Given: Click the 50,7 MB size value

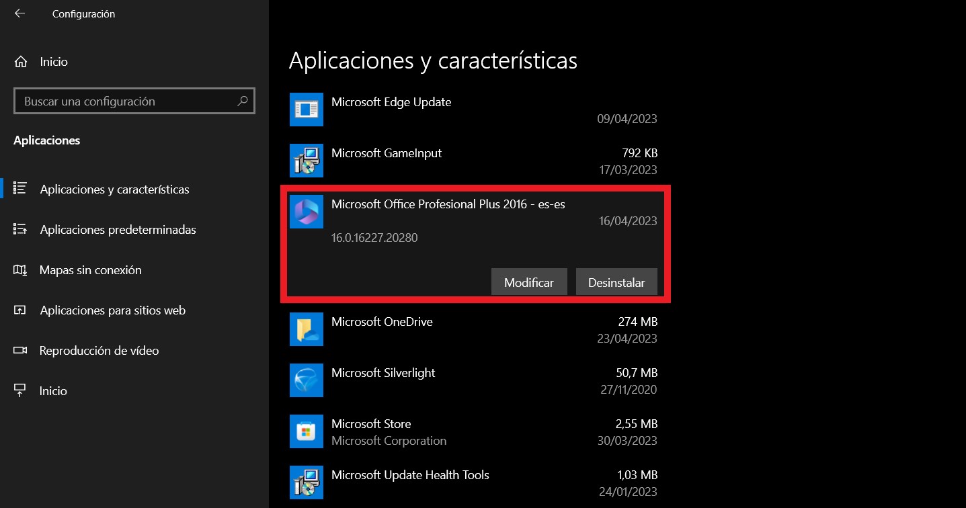Looking at the screenshot, I should click(637, 373).
